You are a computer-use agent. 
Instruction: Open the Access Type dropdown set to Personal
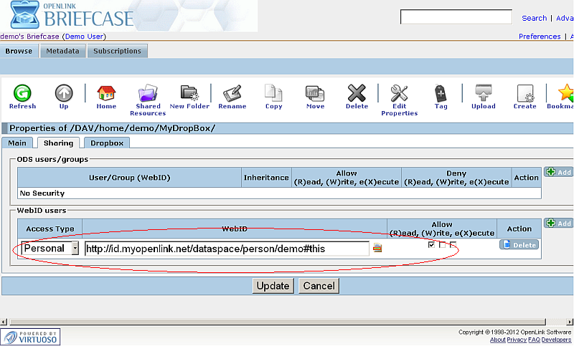pyautogui.click(x=50, y=249)
